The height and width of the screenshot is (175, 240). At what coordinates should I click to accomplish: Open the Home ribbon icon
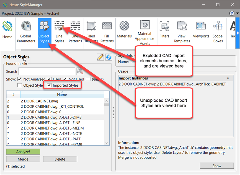click(7, 30)
